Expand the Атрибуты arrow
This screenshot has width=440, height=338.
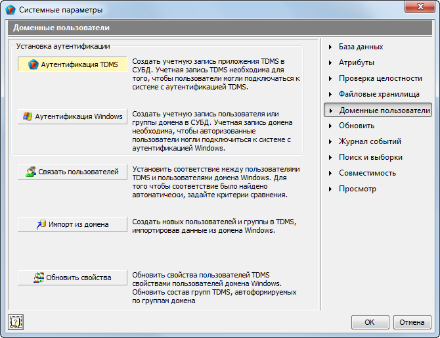tap(330, 62)
